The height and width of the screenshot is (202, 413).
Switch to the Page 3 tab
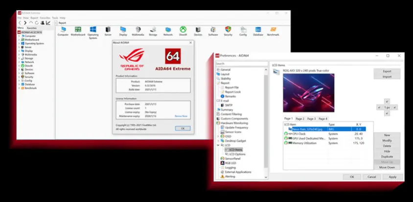click(311, 119)
